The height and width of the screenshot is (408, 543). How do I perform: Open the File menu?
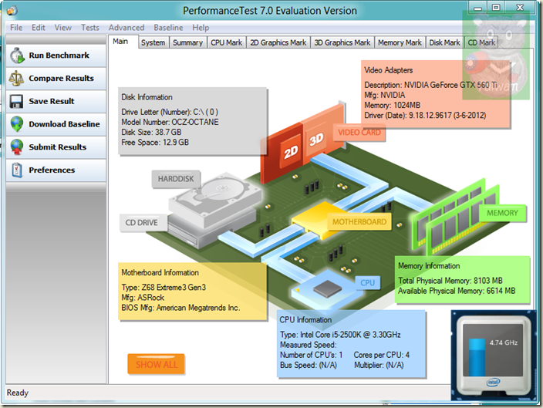(16, 28)
